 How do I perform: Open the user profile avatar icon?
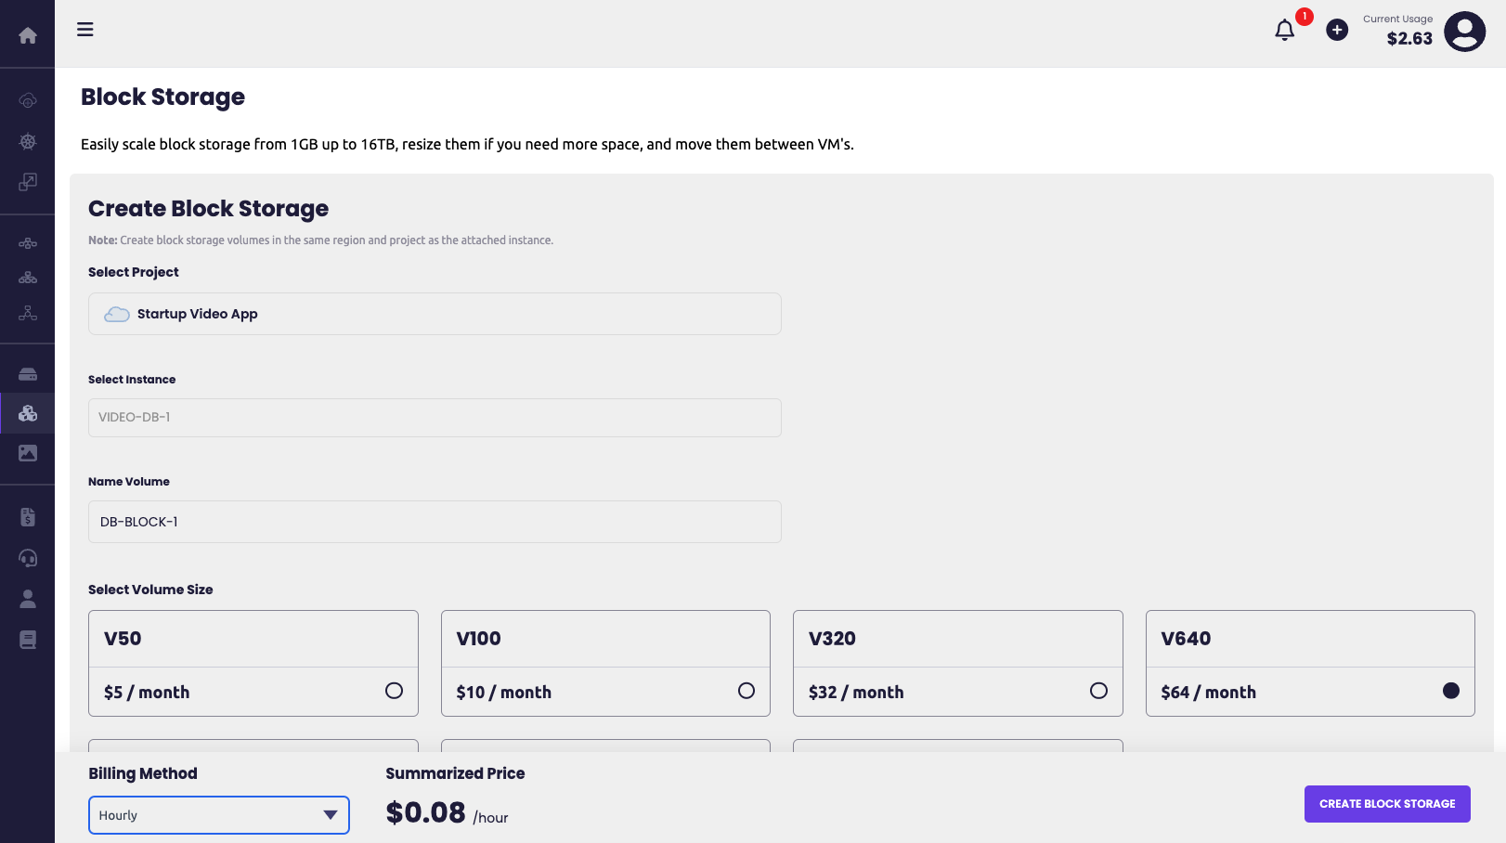pos(1464,32)
